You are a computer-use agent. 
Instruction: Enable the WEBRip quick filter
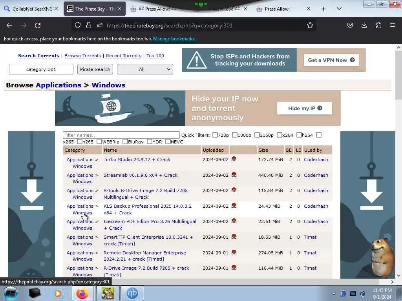click(99, 141)
